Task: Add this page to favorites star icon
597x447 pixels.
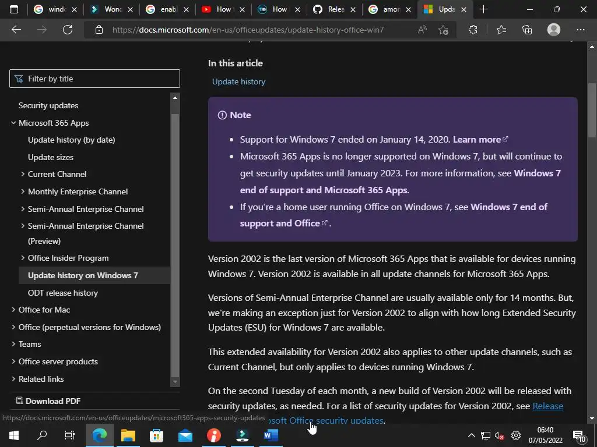Action: point(443,30)
